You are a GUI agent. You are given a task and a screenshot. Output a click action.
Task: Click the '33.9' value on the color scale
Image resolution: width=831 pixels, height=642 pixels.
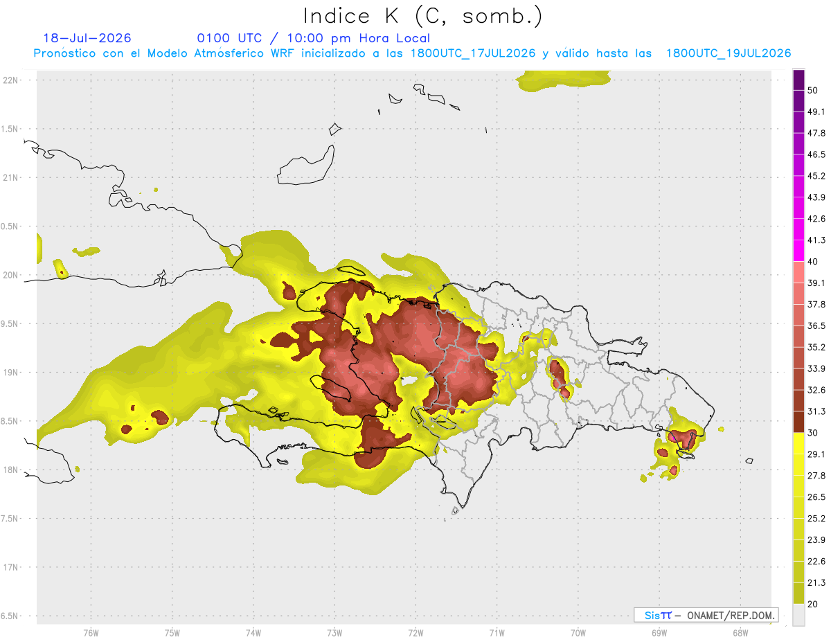point(816,368)
